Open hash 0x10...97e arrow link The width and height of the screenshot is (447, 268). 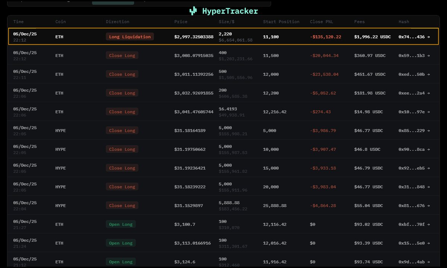414,112
